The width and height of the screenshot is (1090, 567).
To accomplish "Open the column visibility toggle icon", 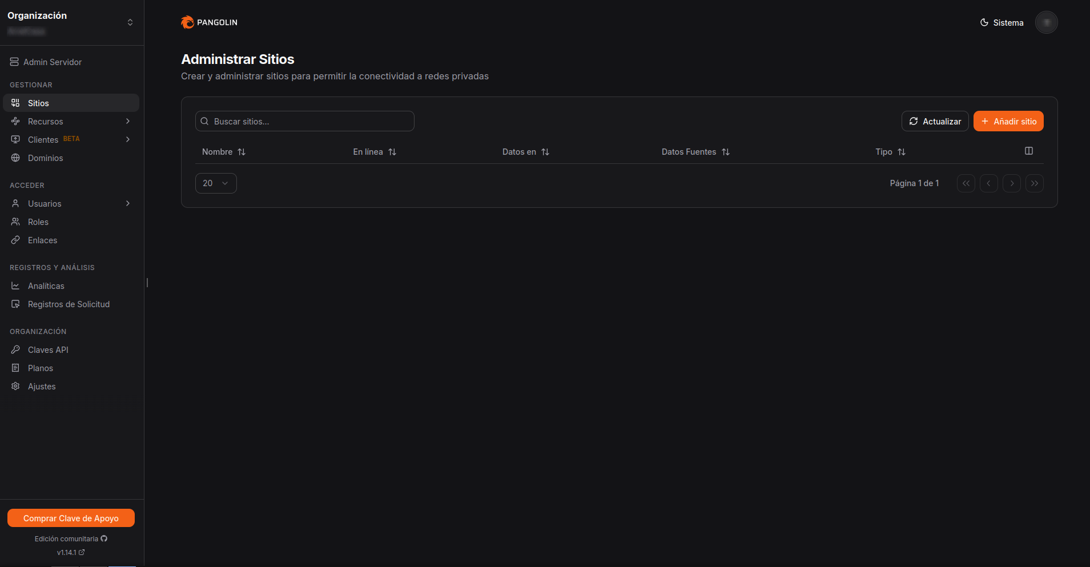I will tap(1028, 151).
